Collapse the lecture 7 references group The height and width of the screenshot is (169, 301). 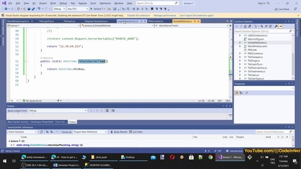tap(9, 141)
